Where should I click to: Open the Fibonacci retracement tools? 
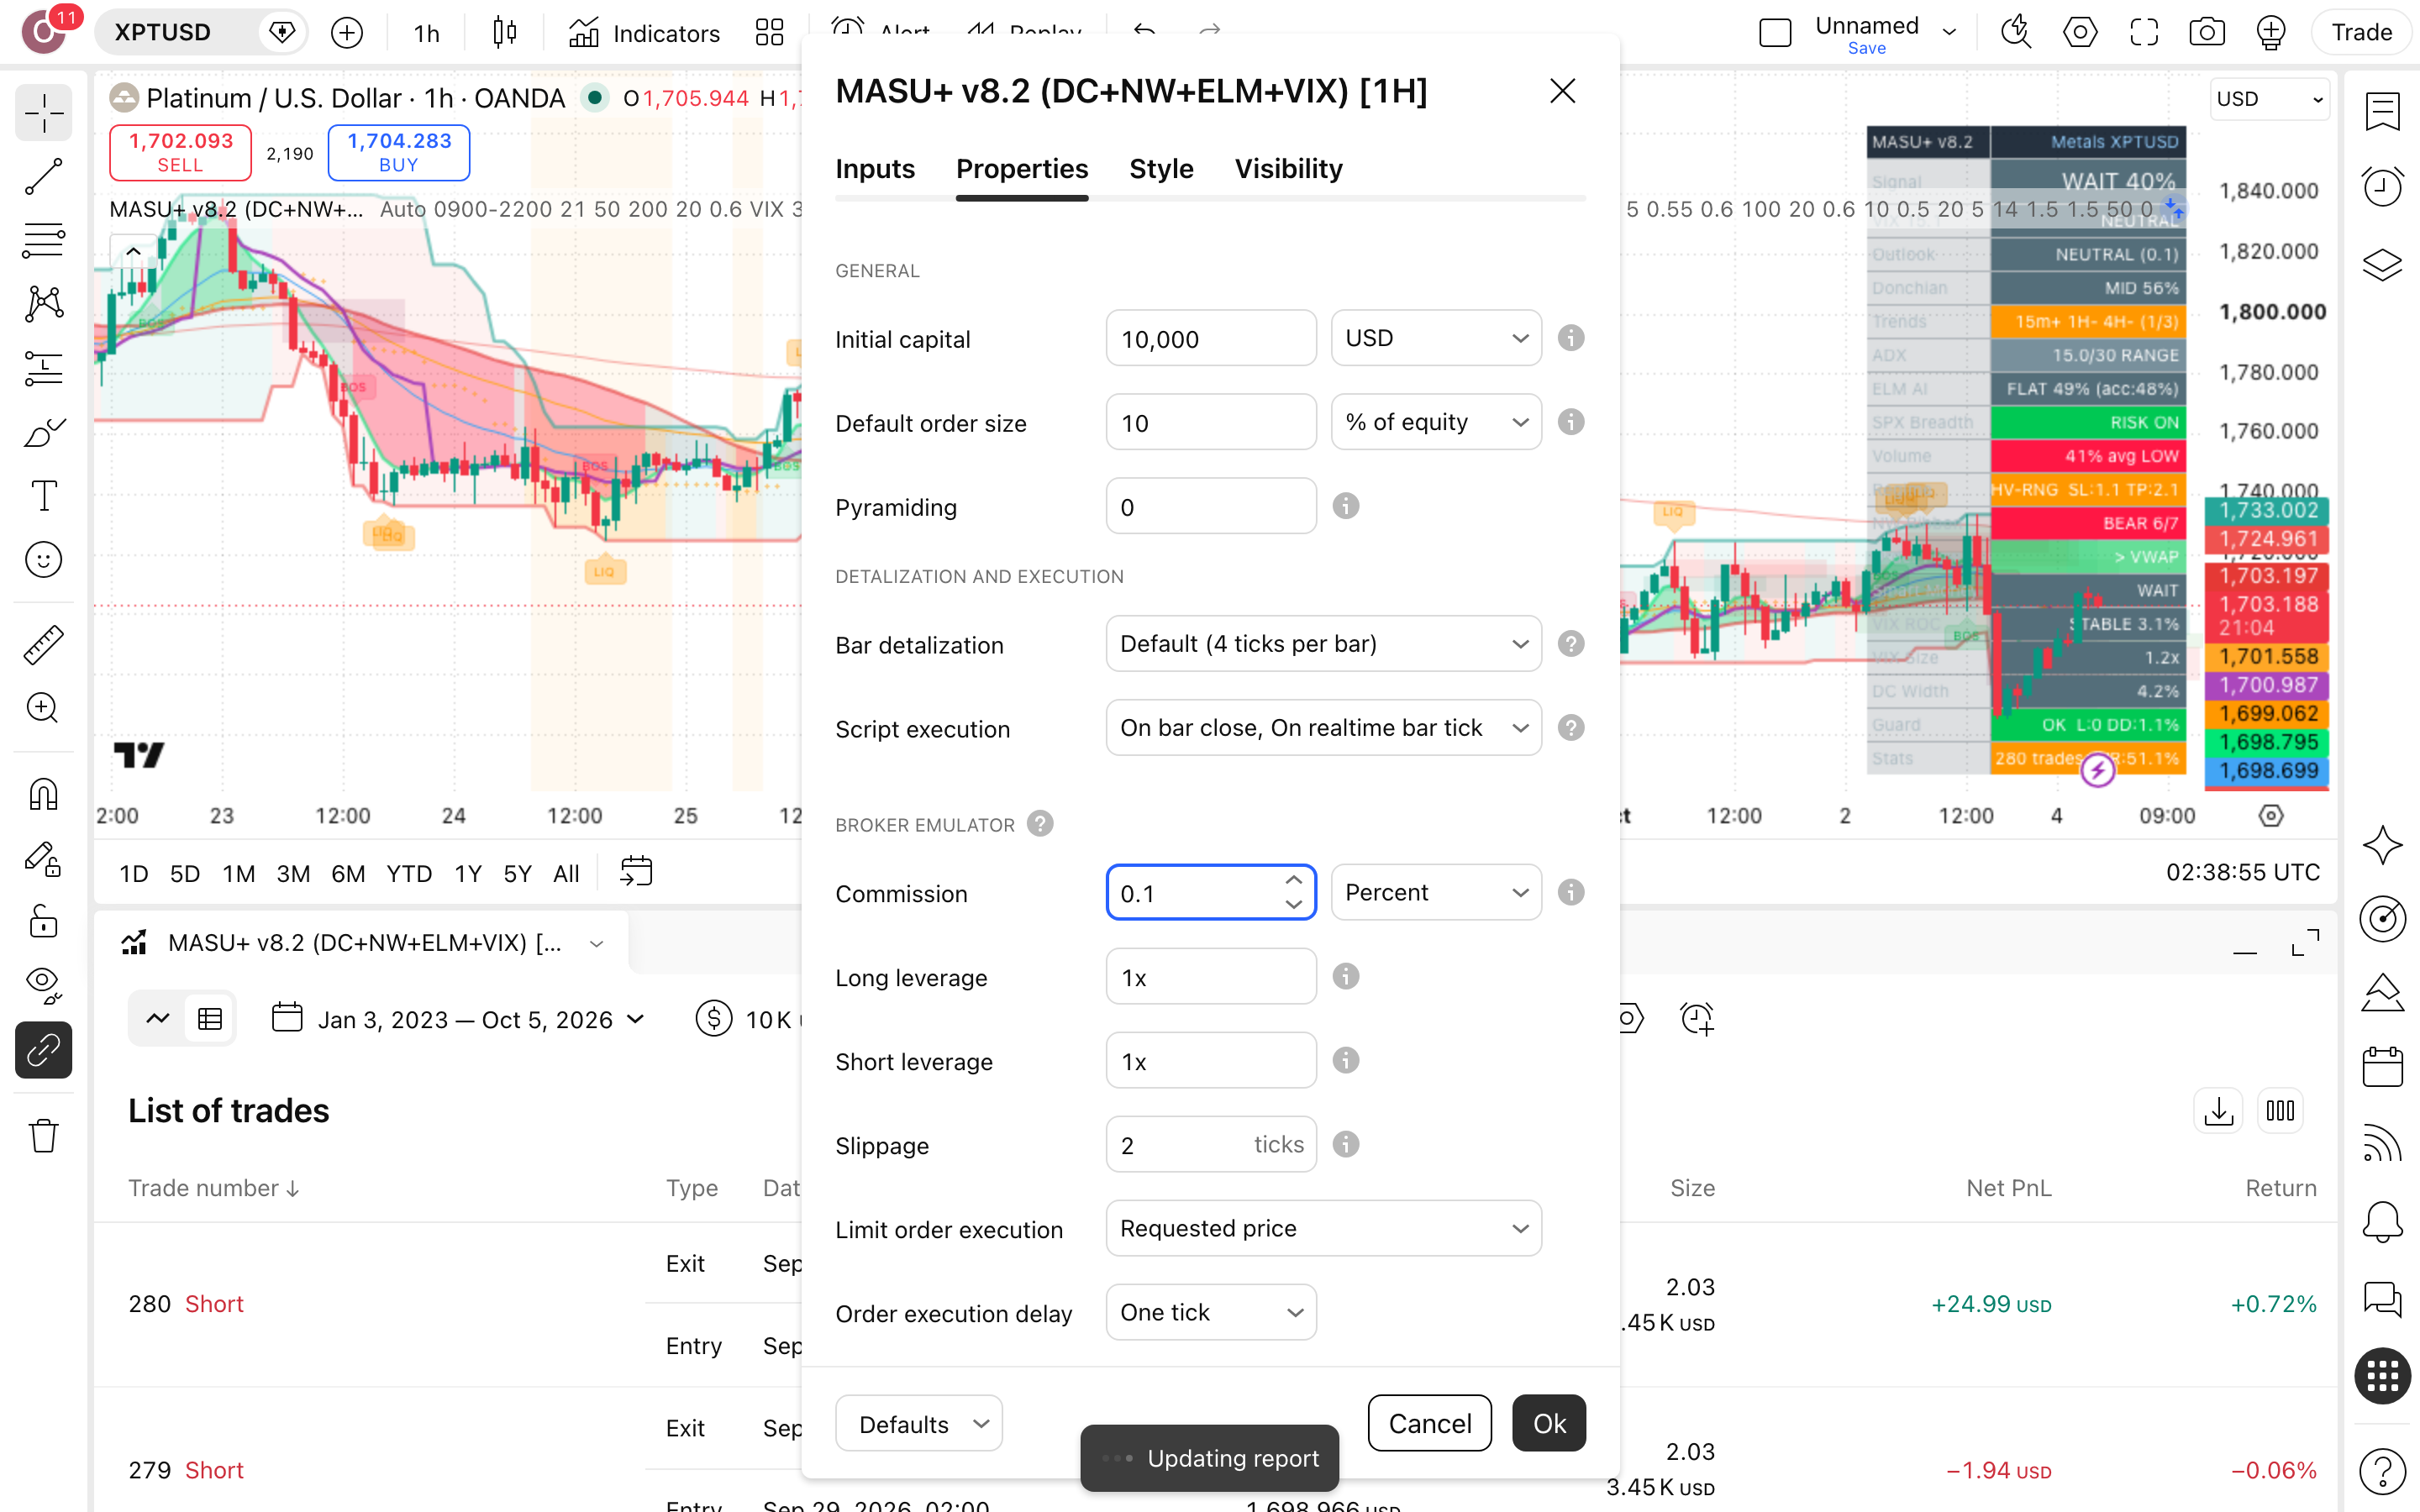pyautogui.click(x=44, y=240)
